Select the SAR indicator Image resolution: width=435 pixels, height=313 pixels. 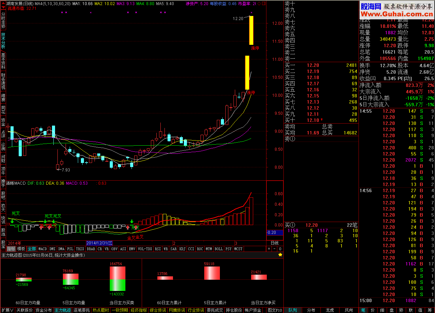coord(174,249)
